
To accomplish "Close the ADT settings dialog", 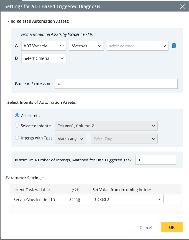I will (183, 6).
